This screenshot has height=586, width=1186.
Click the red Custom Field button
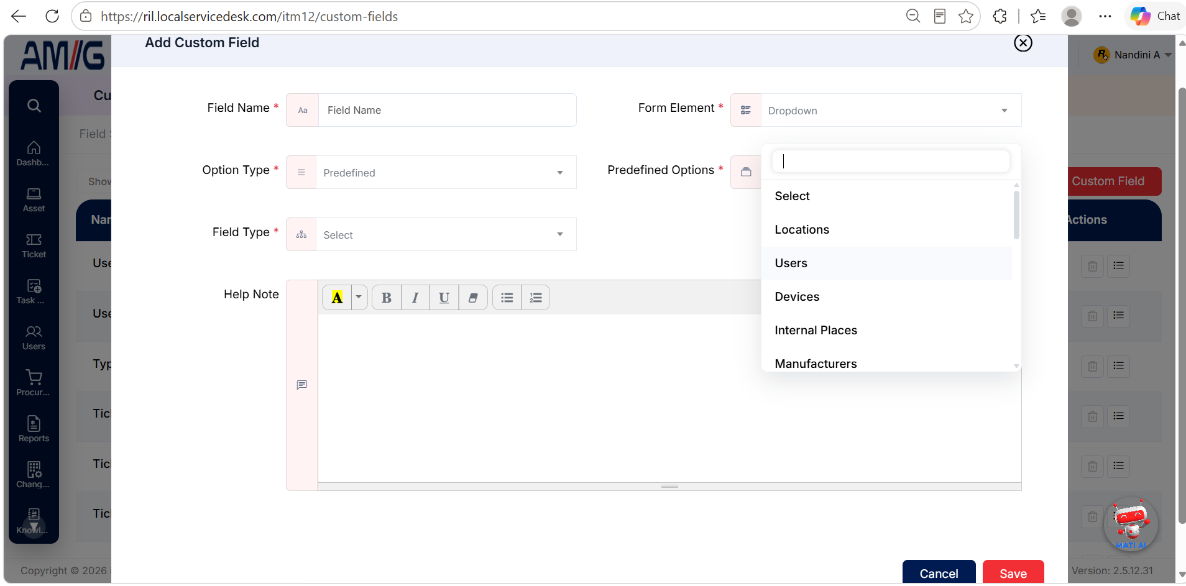(1115, 181)
